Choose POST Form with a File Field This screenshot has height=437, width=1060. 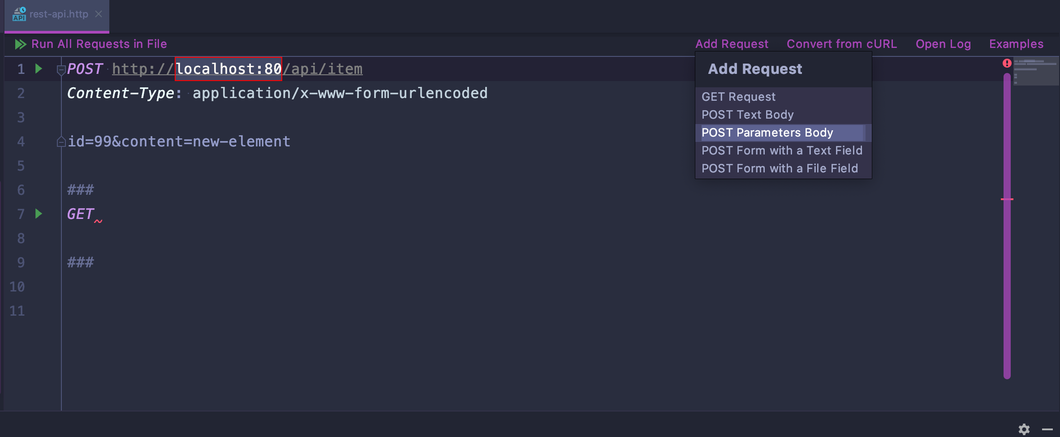tap(780, 168)
